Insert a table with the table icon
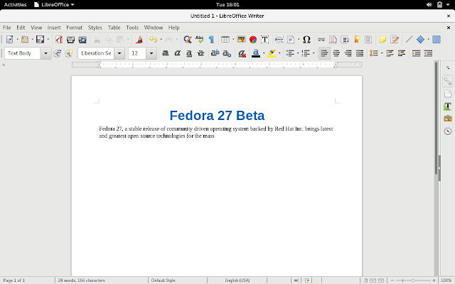This screenshot has height=284, width=455. click(225, 39)
